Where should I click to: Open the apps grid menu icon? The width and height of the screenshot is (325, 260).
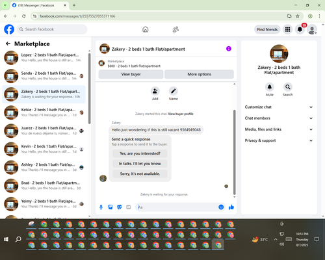click(x=287, y=29)
